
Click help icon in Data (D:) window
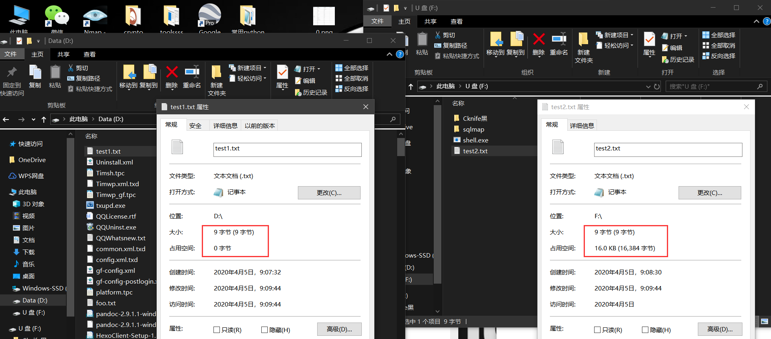pyautogui.click(x=400, y=54)
